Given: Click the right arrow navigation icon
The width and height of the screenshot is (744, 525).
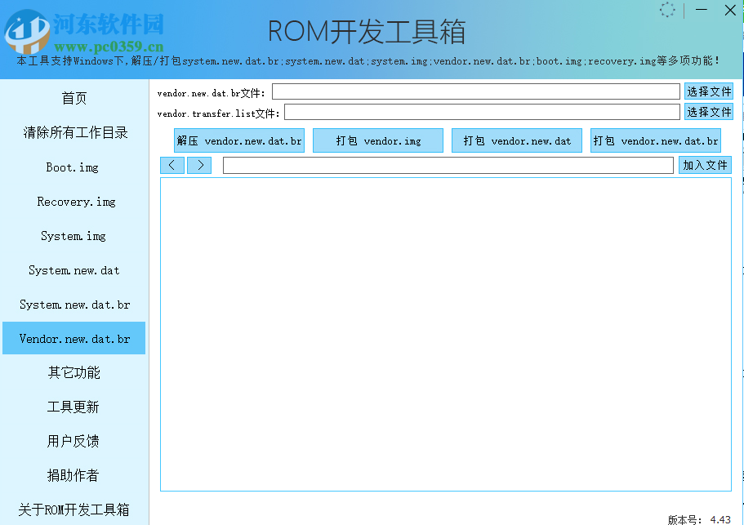Looking at the screenshot, I should 199,165.
